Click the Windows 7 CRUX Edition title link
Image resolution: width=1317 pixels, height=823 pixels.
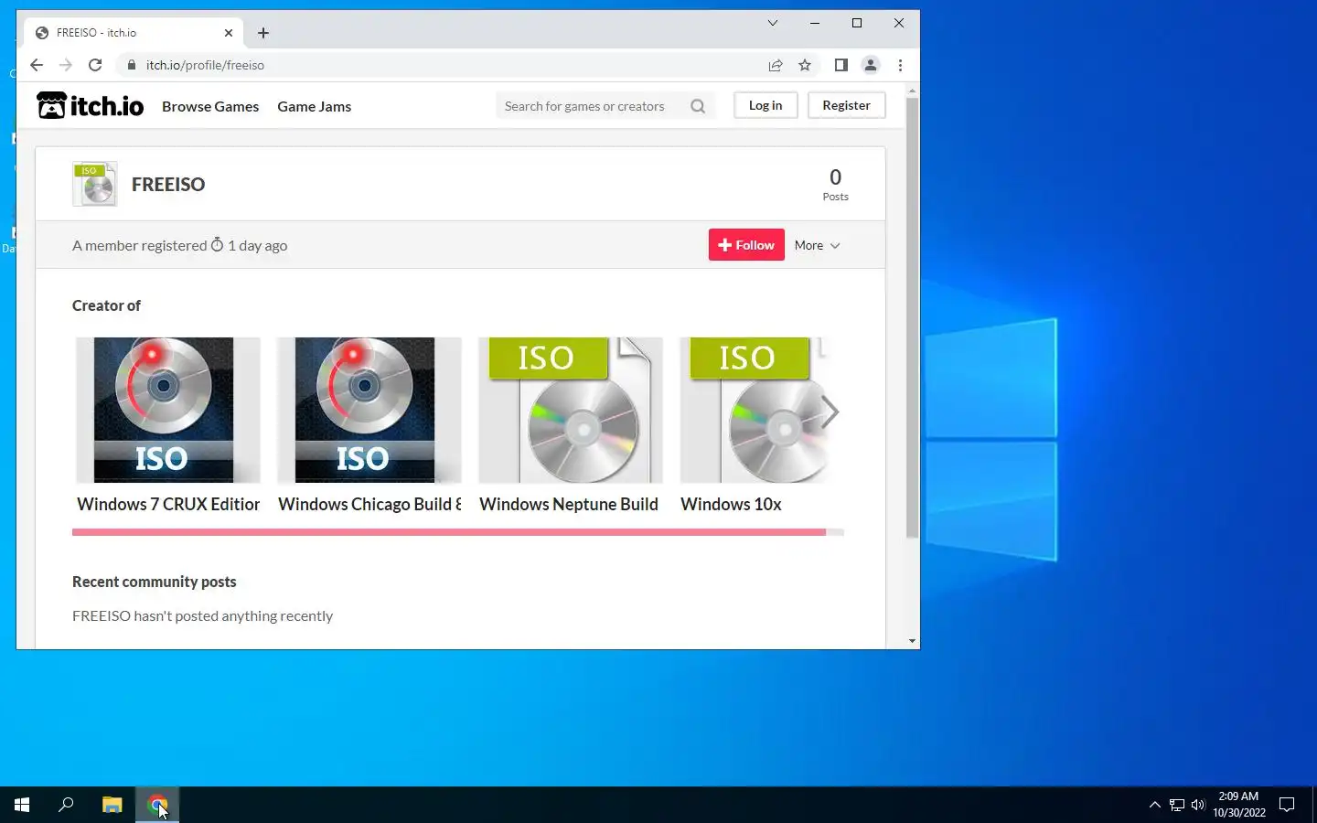pyautogui.click(x=168, y=504)
